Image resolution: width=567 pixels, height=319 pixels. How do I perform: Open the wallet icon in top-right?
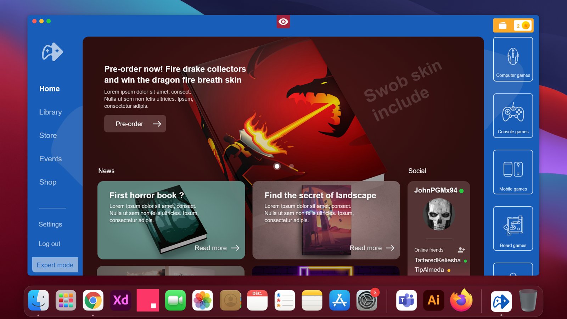503,26
